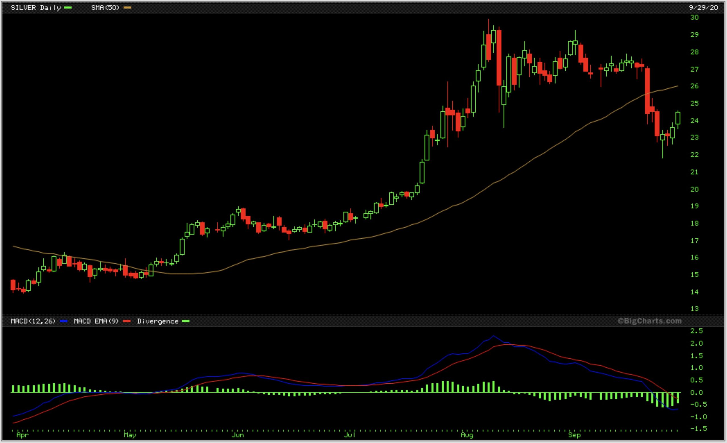This screenshot has width=727, height=443.
Task: Click the May month axis label
Action: tap(130, 435)
